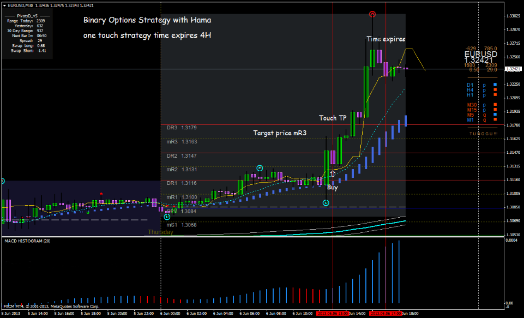The height and width of the screenshot is (318, 524).
Task: Click the 'mR3 1.3163' pivot level label
Action: pyautogui.click(x=182, y=142)
